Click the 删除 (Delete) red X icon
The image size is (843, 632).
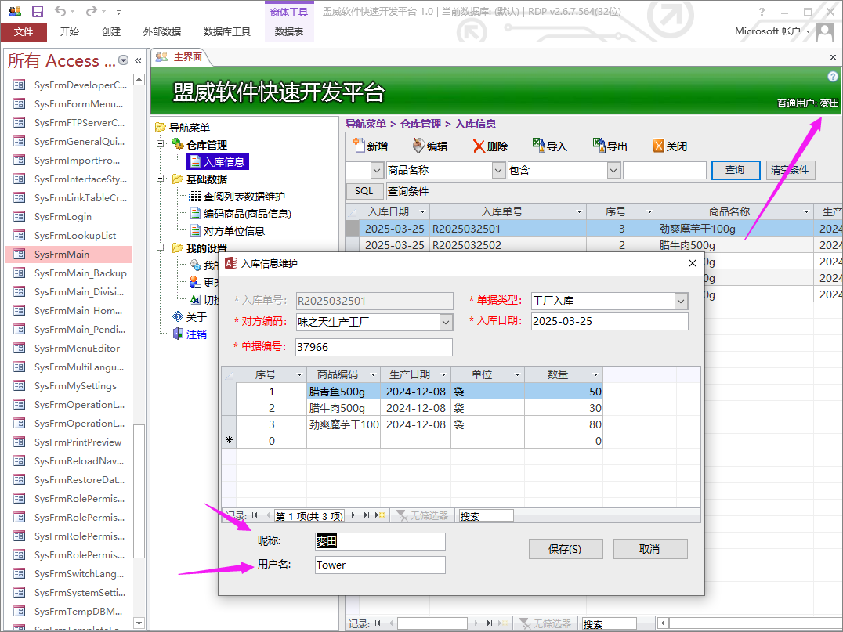point(479,146)
